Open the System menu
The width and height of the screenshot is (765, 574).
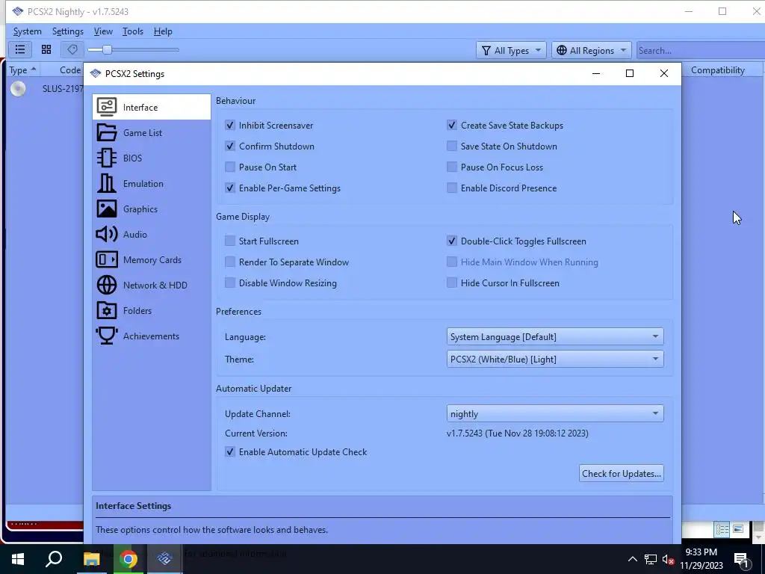click(x=28, y=31)
